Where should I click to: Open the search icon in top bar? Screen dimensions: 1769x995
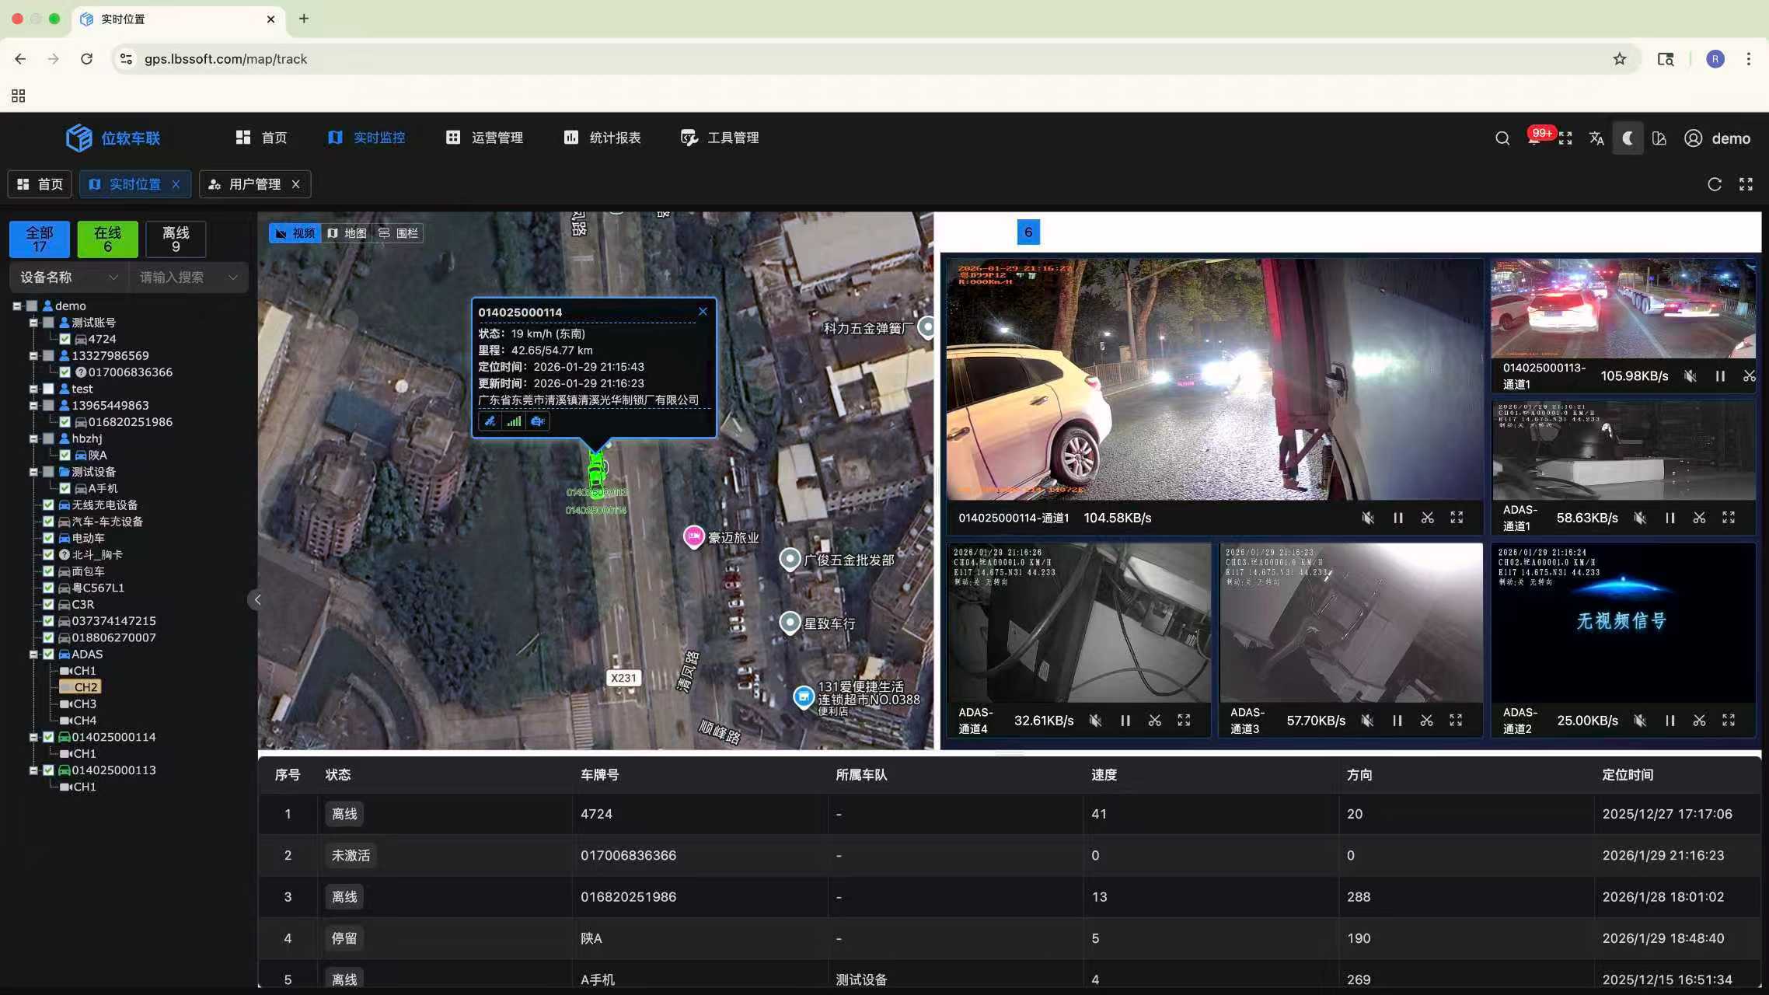(x=1502, y=138)
